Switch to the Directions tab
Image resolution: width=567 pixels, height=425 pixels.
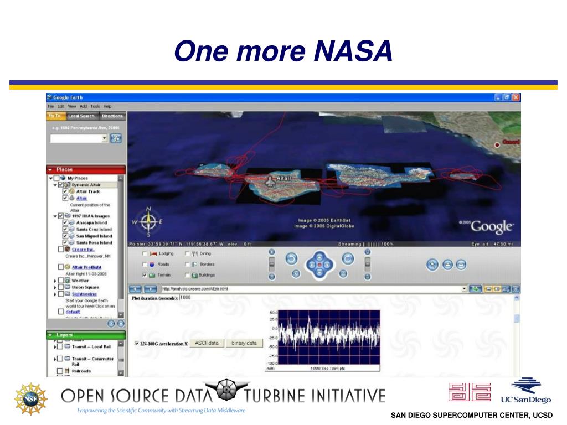click(x=112, y=116)
